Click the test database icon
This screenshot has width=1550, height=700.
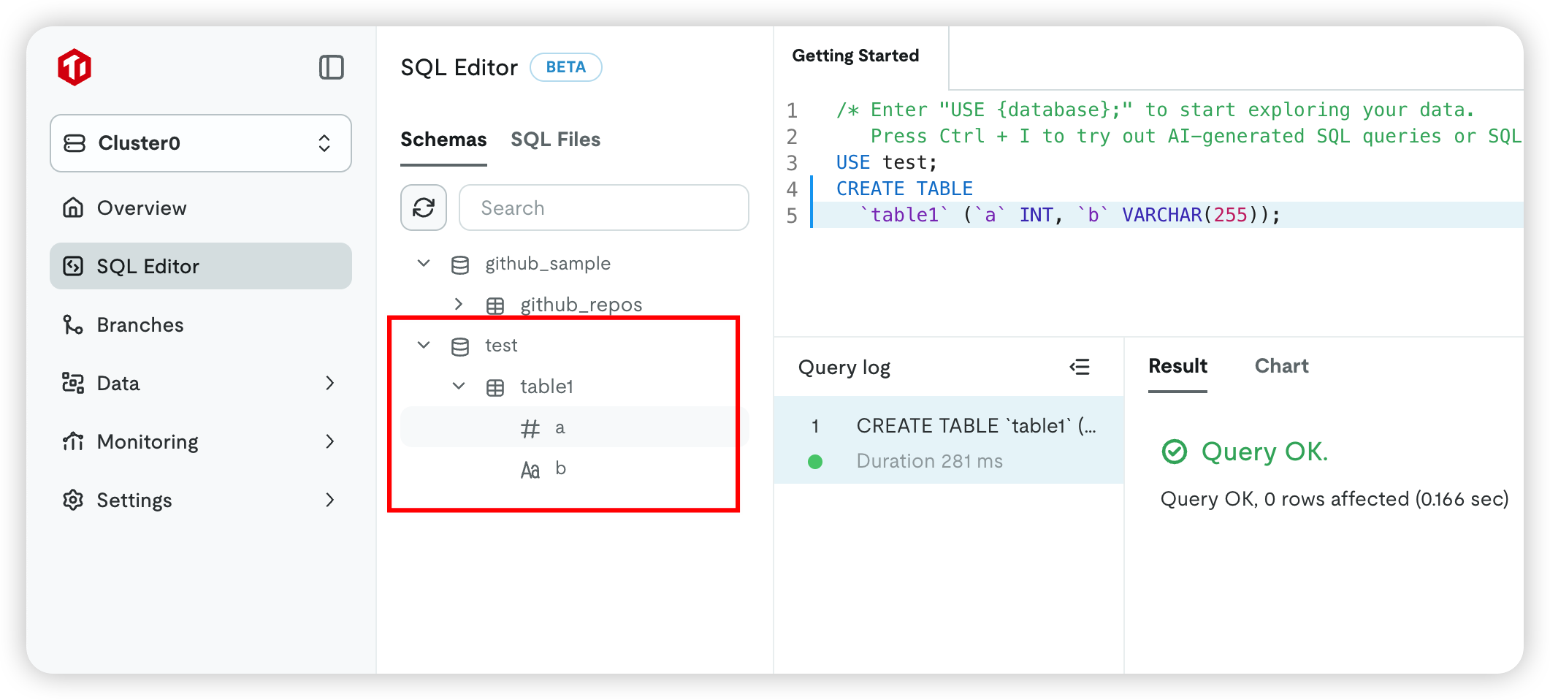460,346
